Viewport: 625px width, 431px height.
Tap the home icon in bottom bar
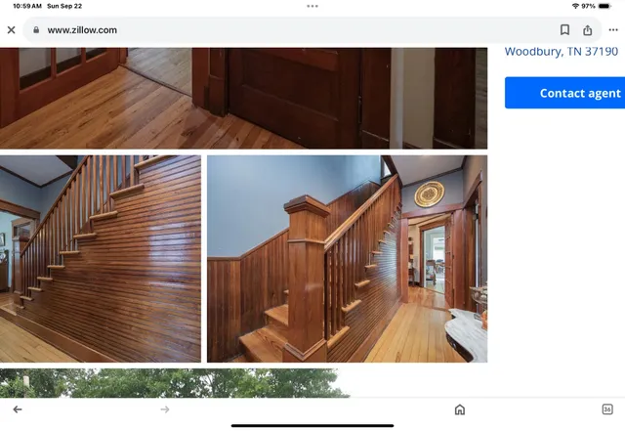(x=460, y=409)
